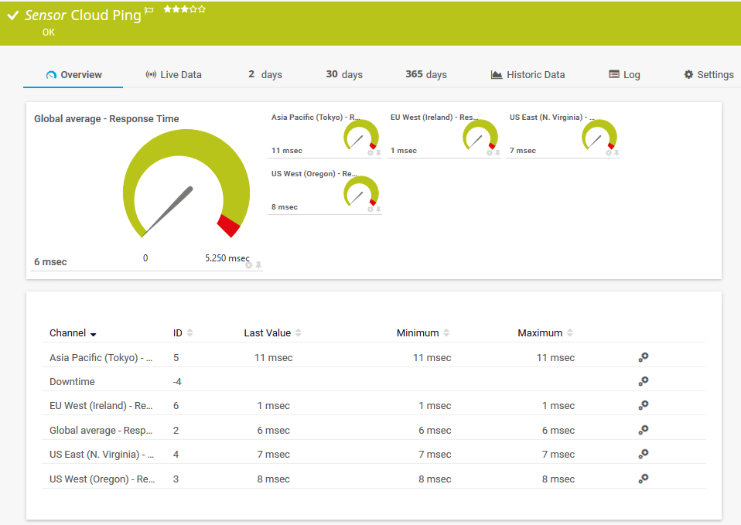Viewport: 741px width, 525px height.
Task: Sort table by Last Value column
Action: pyautogui.click(x=298, y=333)
